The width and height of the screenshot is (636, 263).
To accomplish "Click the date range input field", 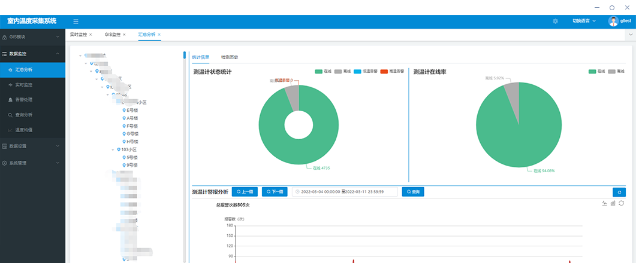I will 345,192.
